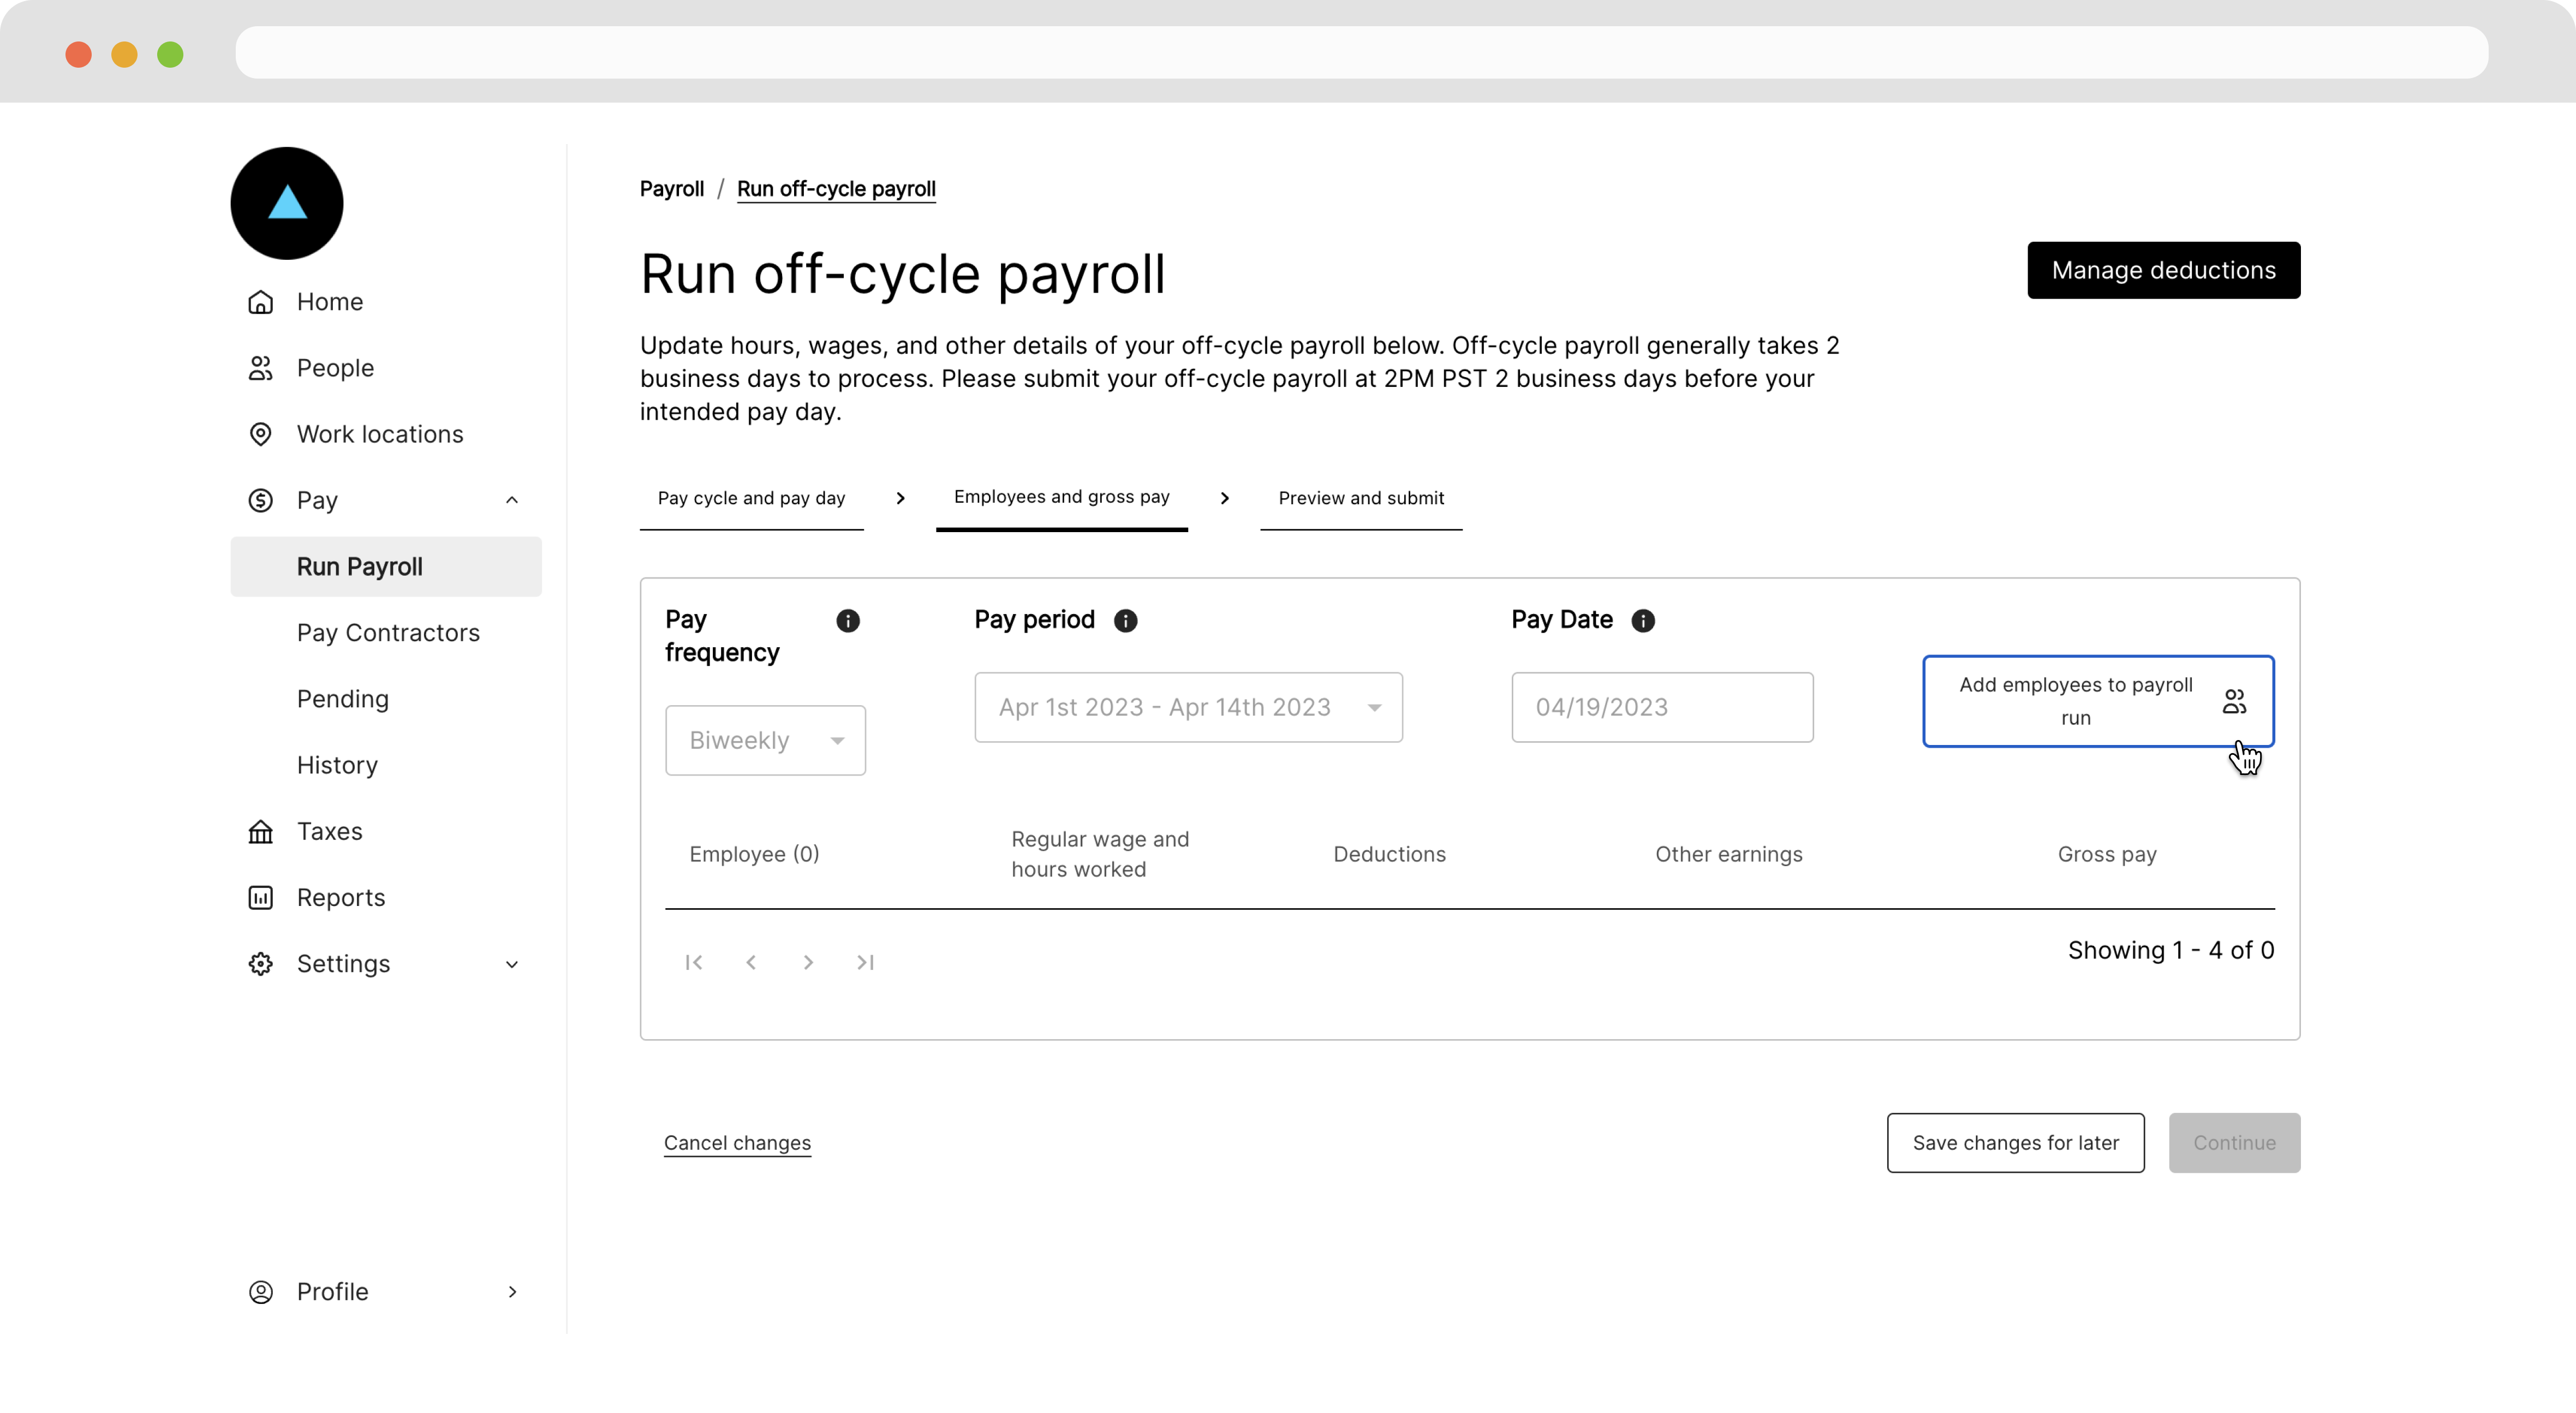Click the Regular wage and hours worked header

(1100, 854)
